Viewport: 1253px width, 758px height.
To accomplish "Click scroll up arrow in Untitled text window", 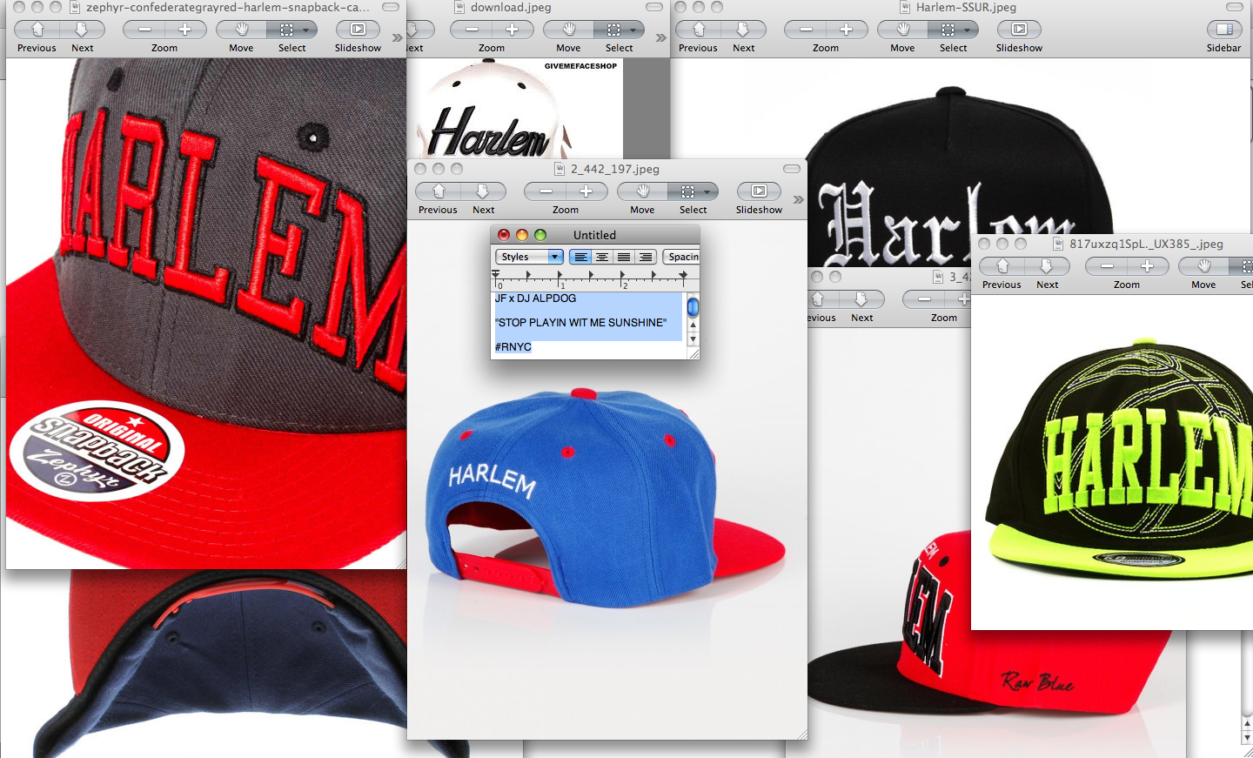I will (x=693, y=325).
